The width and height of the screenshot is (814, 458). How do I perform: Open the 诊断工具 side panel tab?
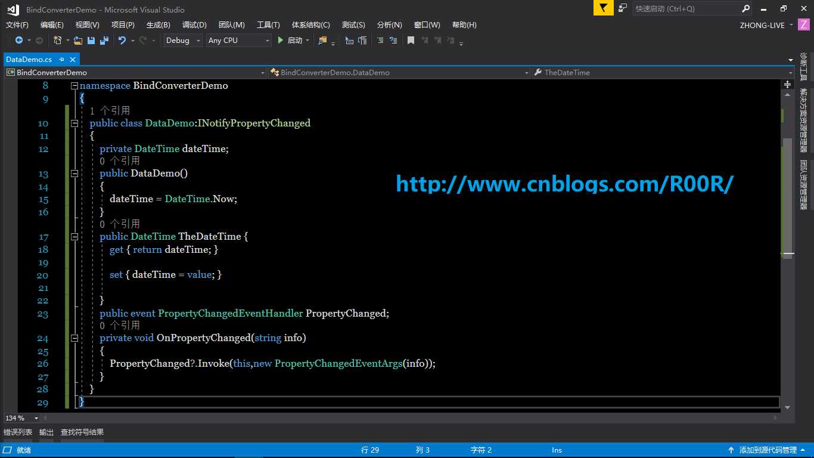[804, 67]
